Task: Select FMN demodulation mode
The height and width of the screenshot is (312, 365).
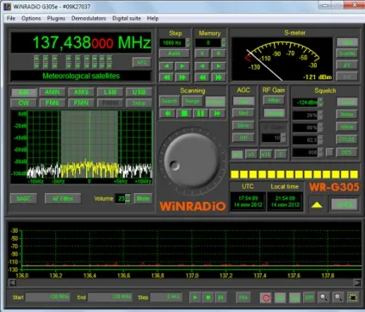Action: click(x=81, y=103)
